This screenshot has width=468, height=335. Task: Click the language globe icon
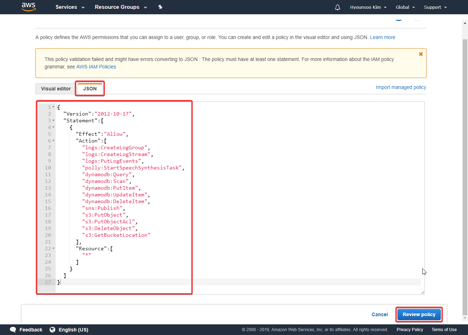[x=52, y=330]
